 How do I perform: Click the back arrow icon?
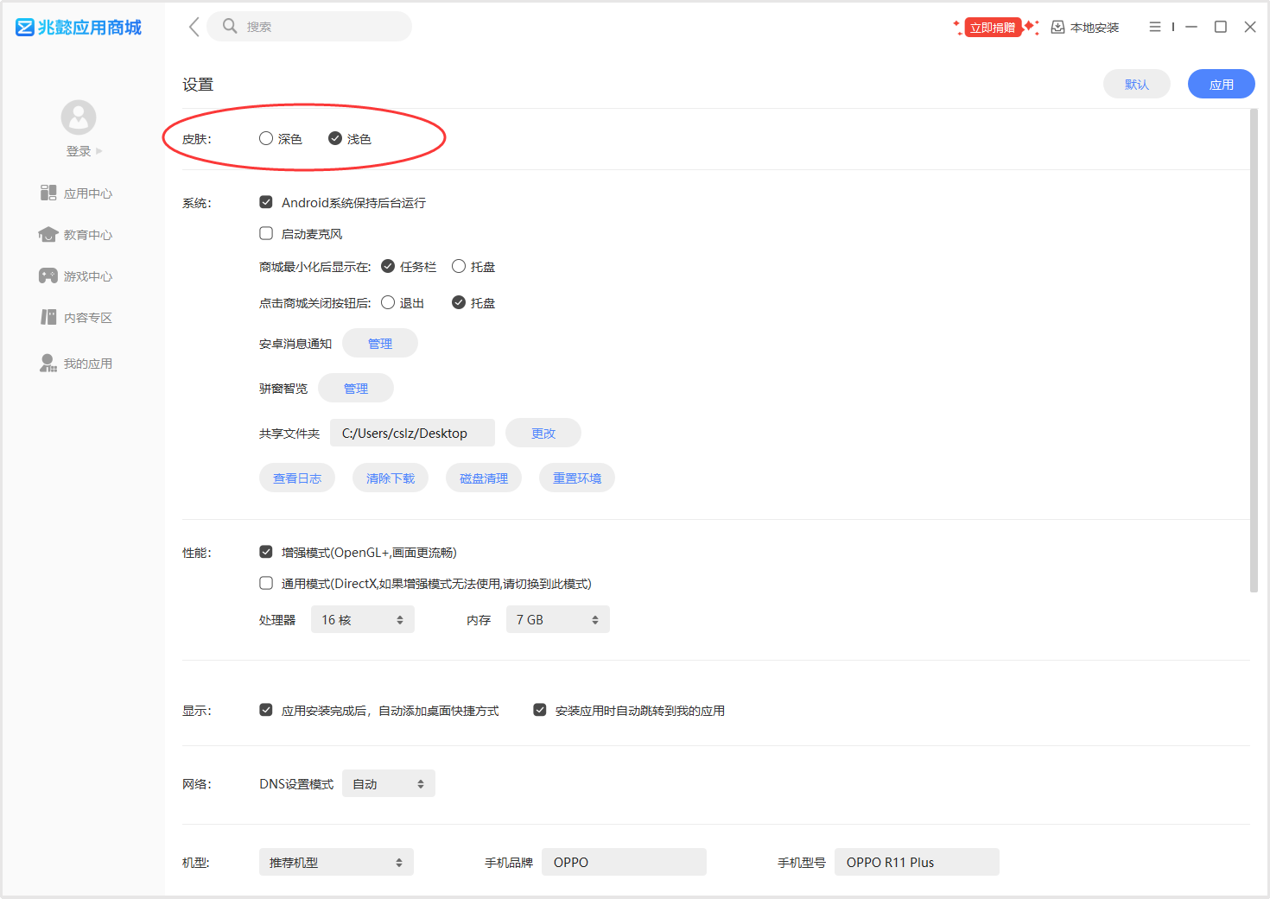(x=194, y=27)
